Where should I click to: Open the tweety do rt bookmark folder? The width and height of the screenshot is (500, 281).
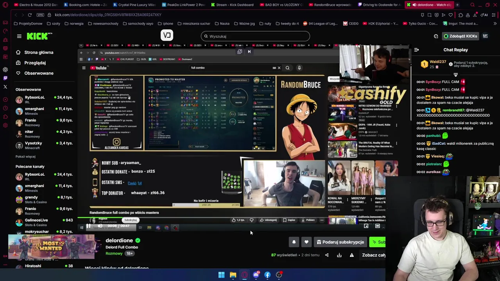287,23
